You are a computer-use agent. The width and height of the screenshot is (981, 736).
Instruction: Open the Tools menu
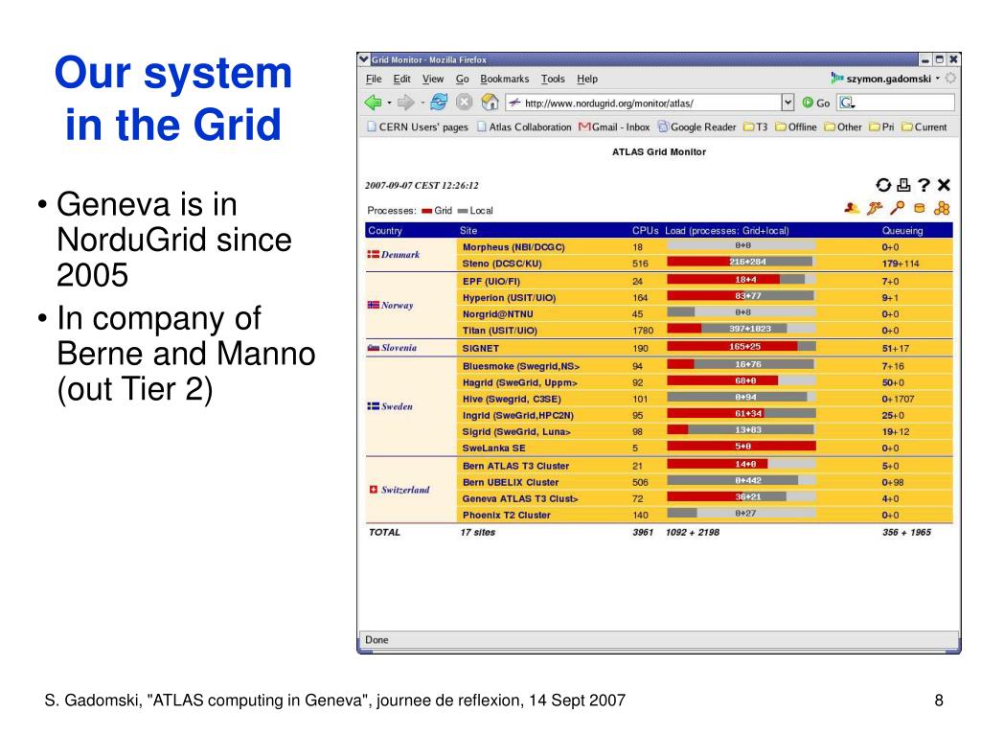[x=553, y=79]
